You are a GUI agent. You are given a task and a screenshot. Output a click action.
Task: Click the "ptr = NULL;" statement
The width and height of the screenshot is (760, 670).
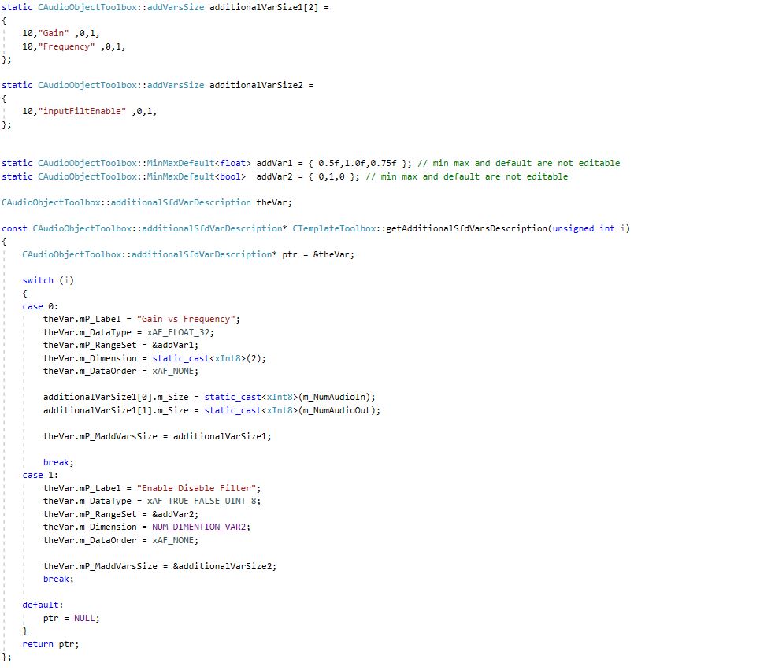coord(71,619)
